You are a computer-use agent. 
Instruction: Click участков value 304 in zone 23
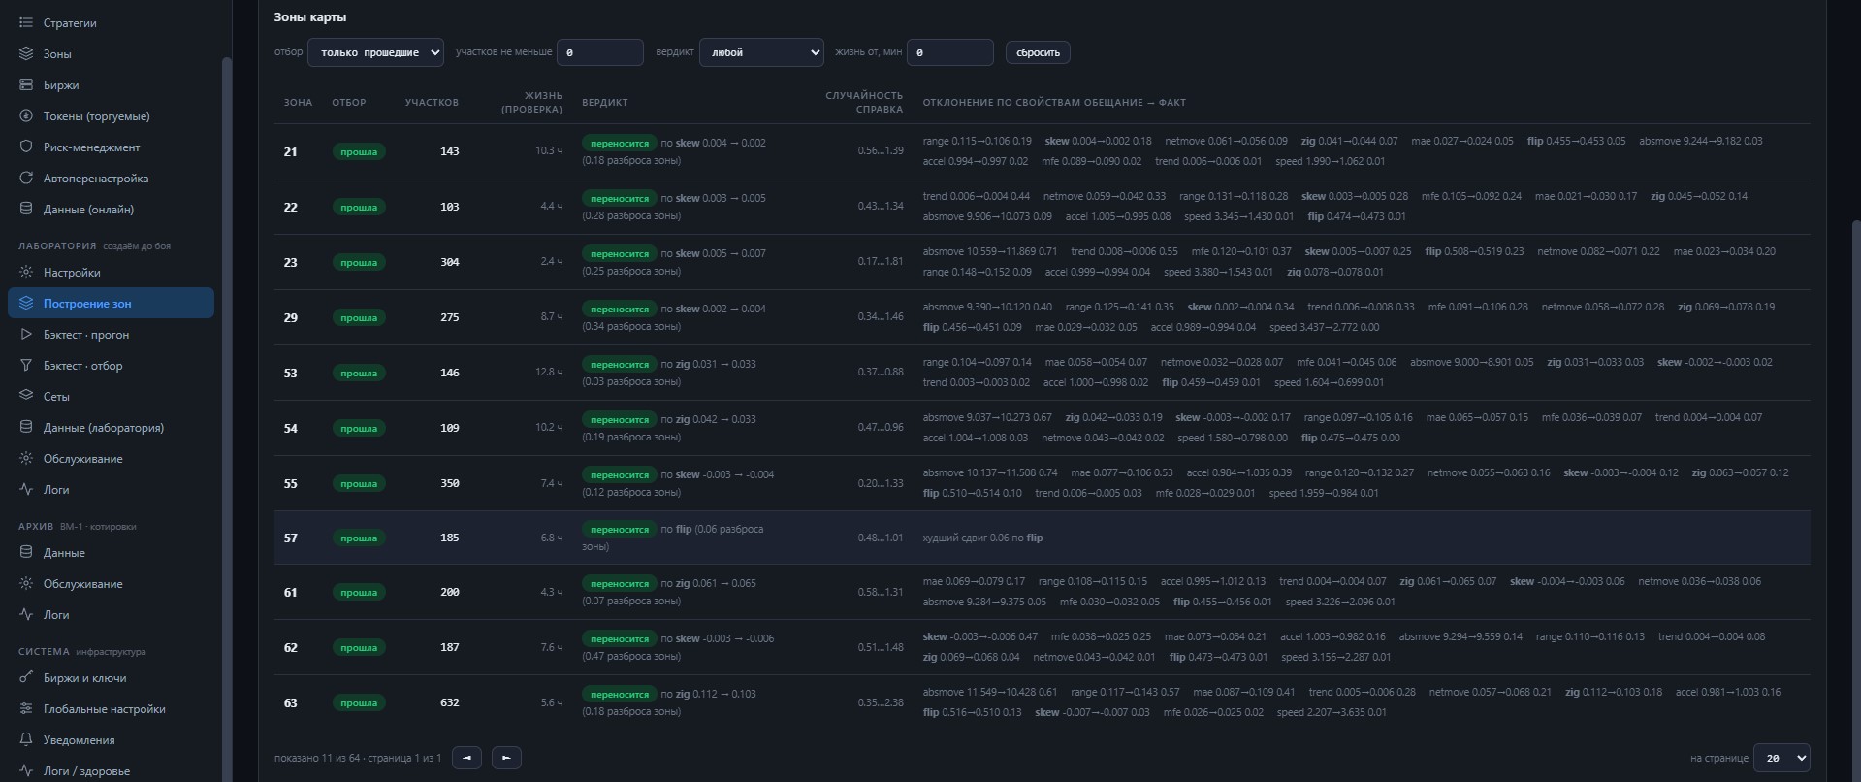[x=450, y=262]
